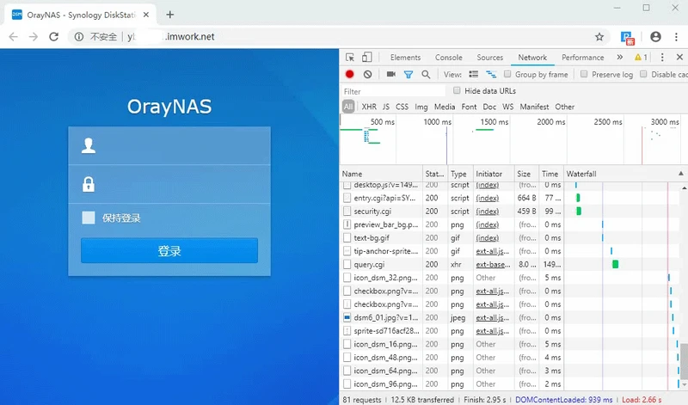The height and width of the screenshot is (405, 688).
Task: Toggle the device toolbar icon
Action: tap(367, 57)
